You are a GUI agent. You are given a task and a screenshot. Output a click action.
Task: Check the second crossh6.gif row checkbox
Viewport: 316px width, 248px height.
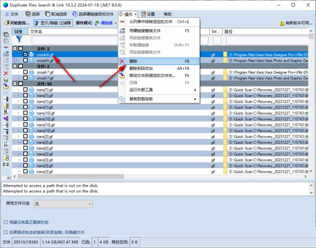click(25, 60)
